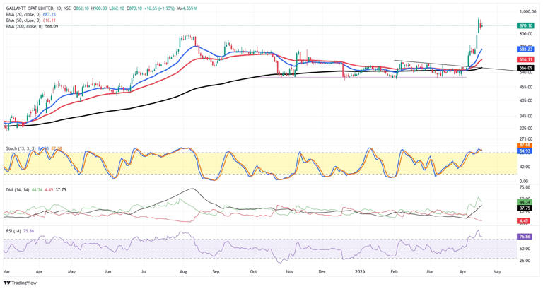Click the green 870.10 last price label
This screenshot has height=289, width=543.
click(x=526, y=25)
